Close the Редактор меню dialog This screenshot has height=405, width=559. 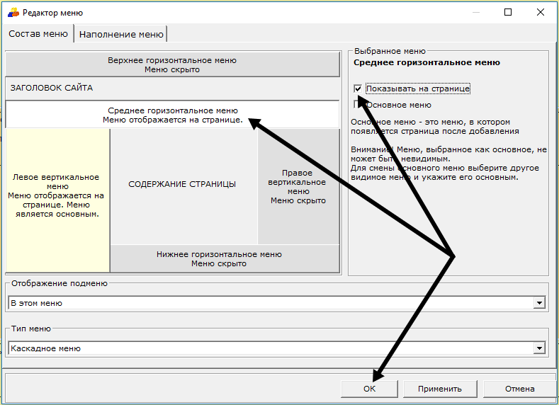(540, 13)
